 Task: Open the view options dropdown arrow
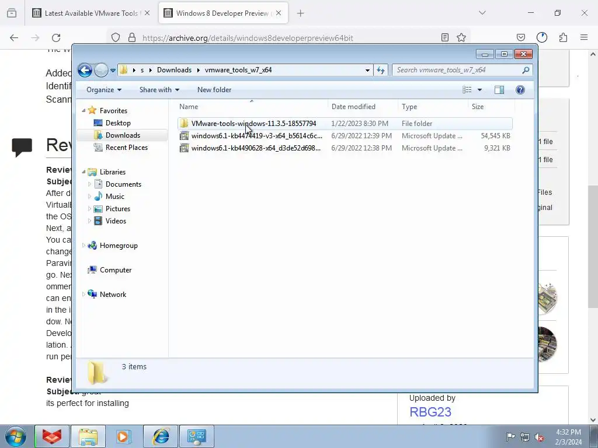click(480, 90)
